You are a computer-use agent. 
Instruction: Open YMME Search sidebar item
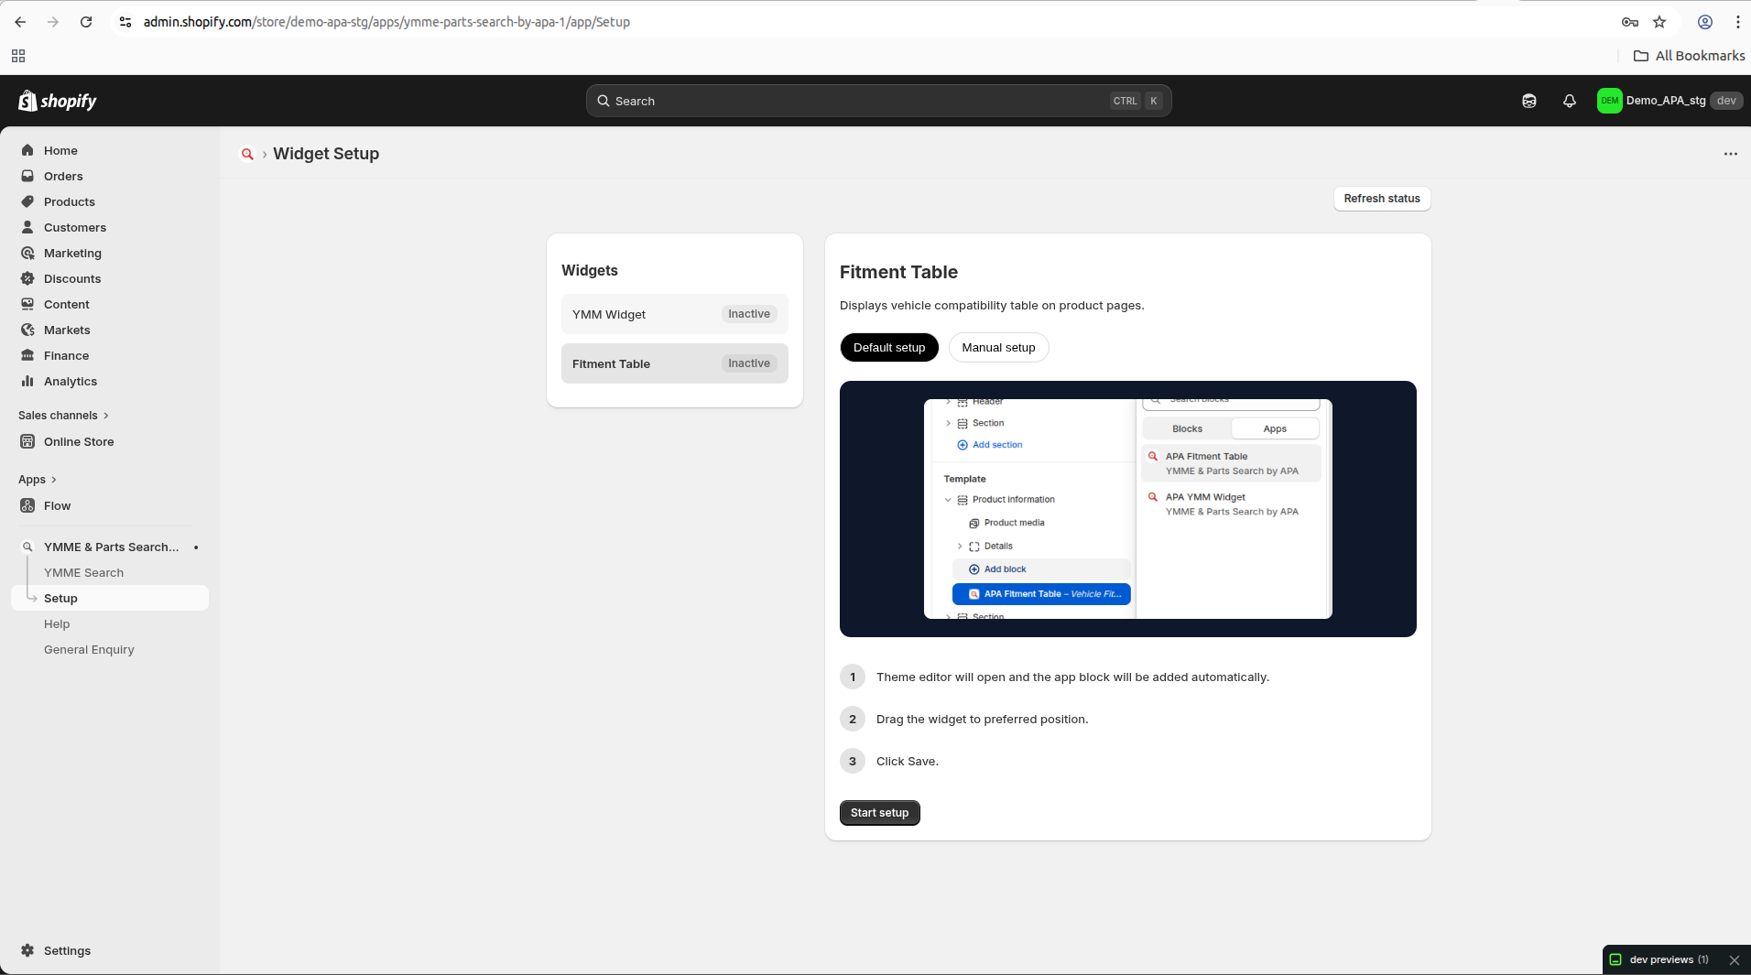(83, 573)
